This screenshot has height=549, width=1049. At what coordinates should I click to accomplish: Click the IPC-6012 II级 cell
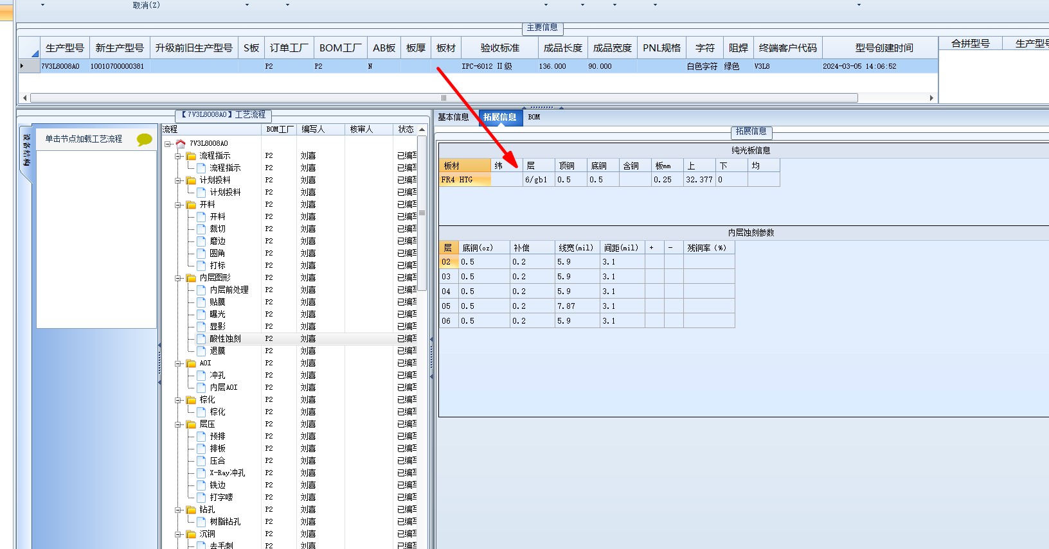[500, 66]
